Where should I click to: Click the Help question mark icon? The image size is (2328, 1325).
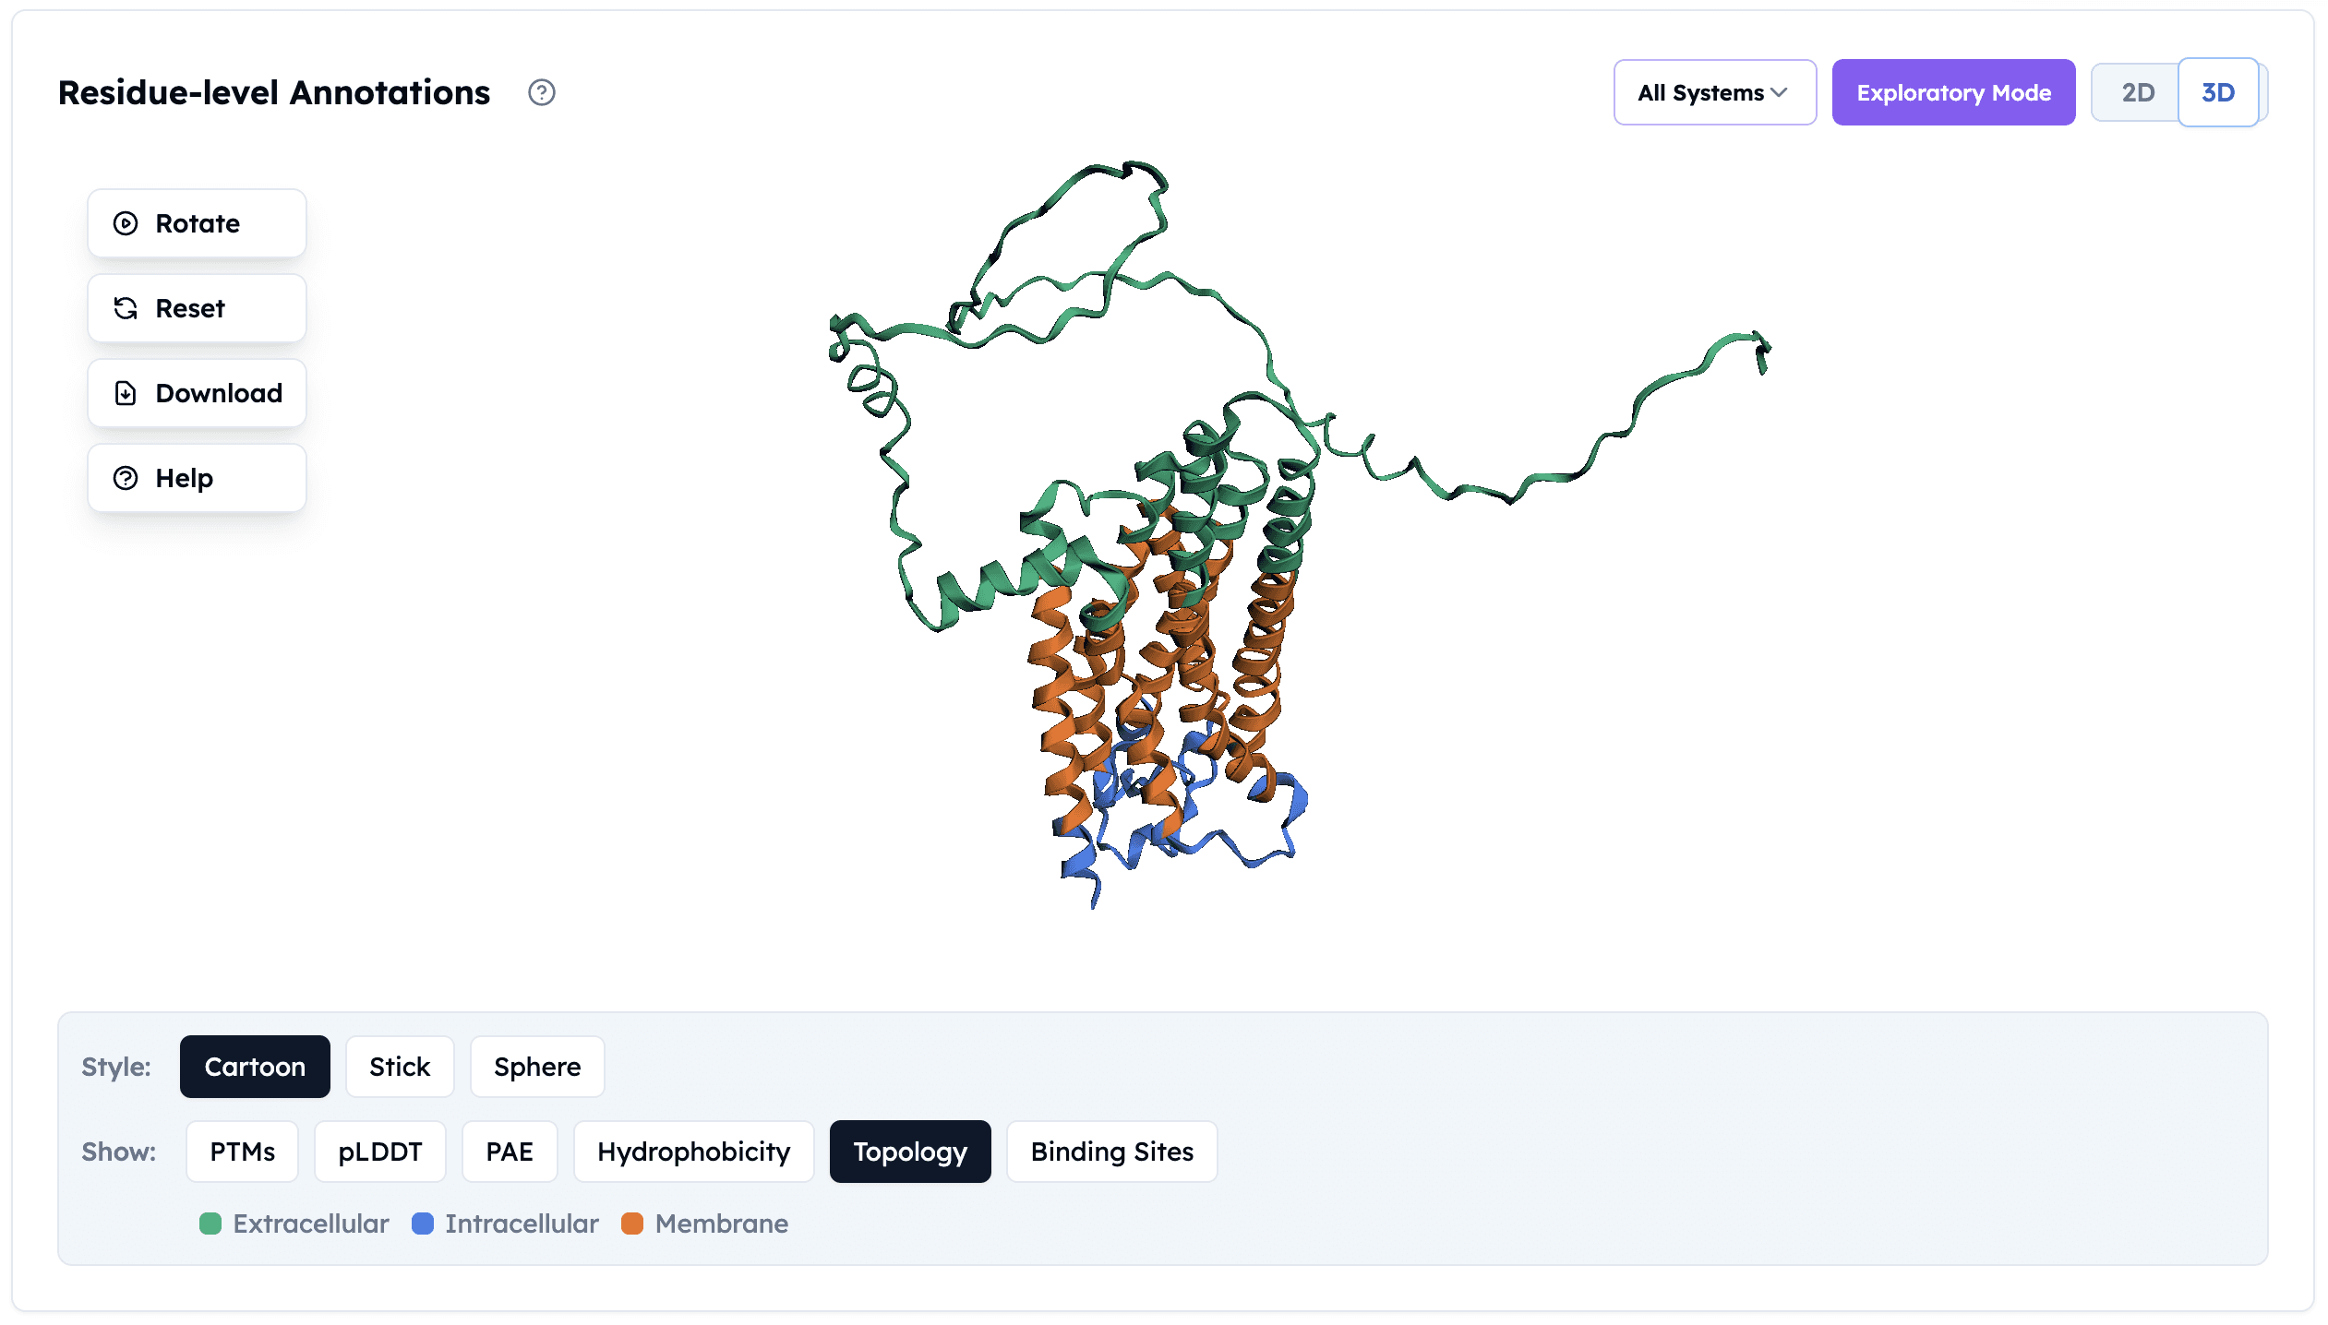coord(126,478)
